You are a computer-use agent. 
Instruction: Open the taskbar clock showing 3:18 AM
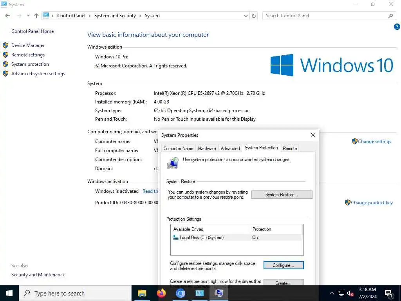(367, 293)
